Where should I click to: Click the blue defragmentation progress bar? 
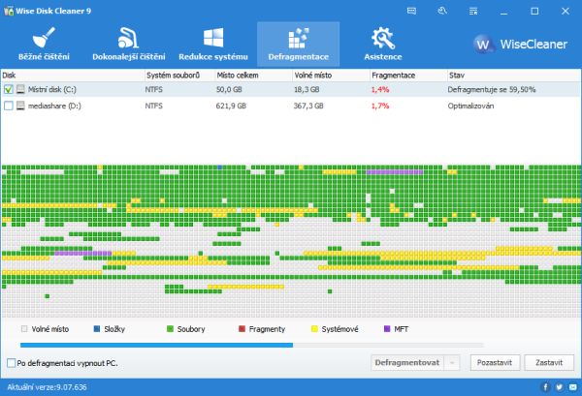pos(156,345)
